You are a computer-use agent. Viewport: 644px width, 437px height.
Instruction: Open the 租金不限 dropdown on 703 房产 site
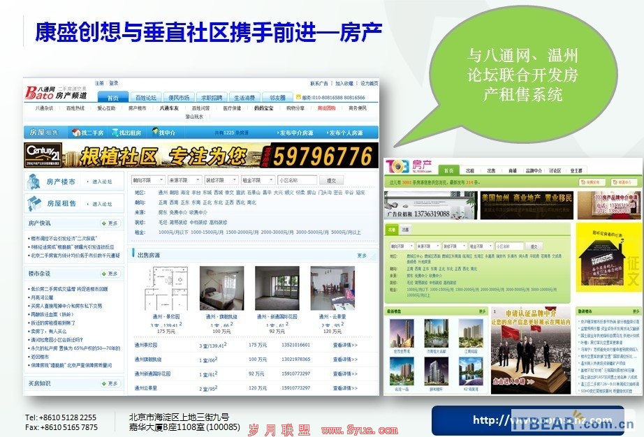[481, 246]
